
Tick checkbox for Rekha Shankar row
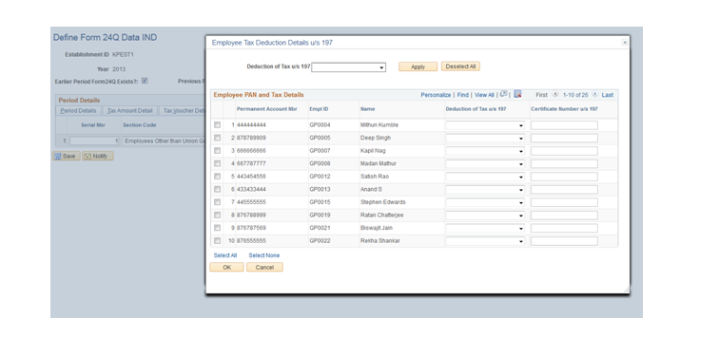click(218, 240)
